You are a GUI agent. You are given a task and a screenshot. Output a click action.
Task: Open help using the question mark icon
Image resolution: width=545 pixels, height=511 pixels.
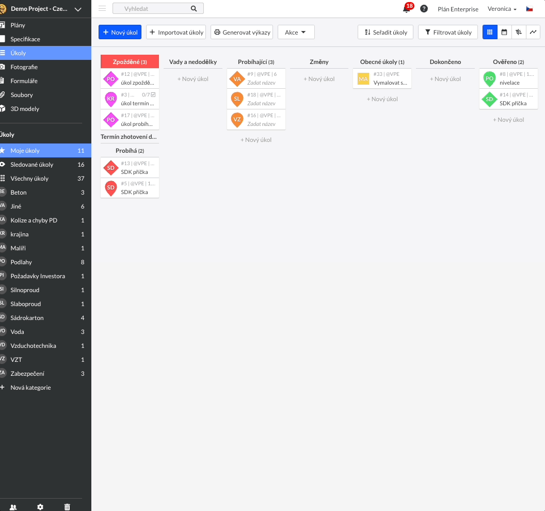(424, 9)
